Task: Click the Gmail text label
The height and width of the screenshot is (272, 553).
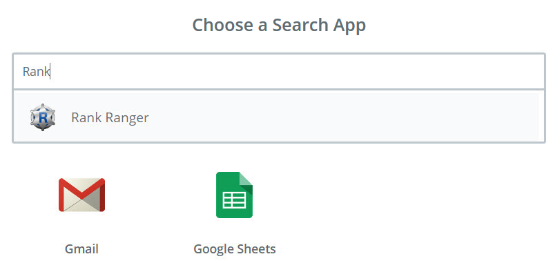Action: point(81,249)
